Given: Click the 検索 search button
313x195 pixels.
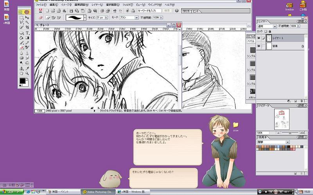Looking at the screenshot, I should point(167,11).
